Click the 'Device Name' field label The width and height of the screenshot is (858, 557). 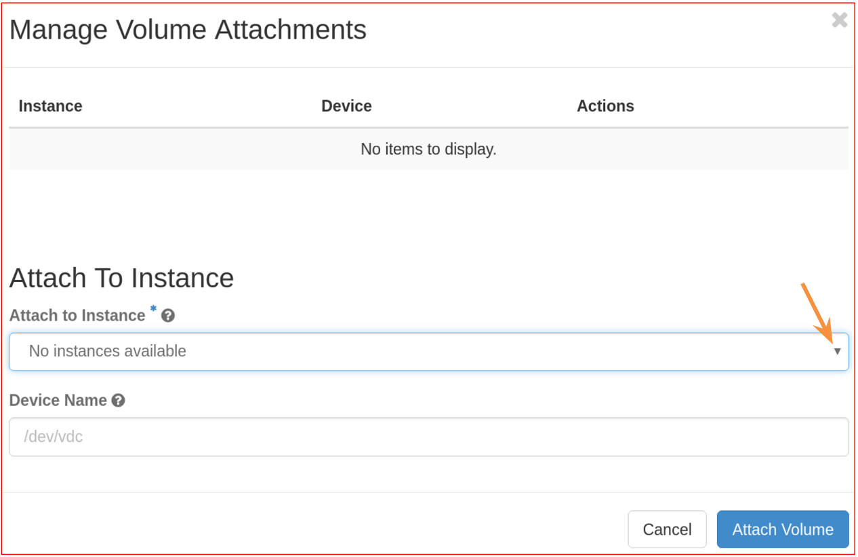point(58,400)
